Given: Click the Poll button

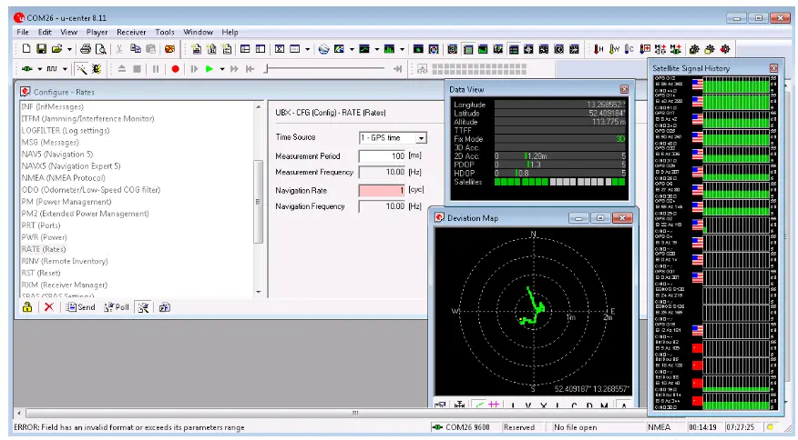Looking at the screenshot, I should point(116,307).
